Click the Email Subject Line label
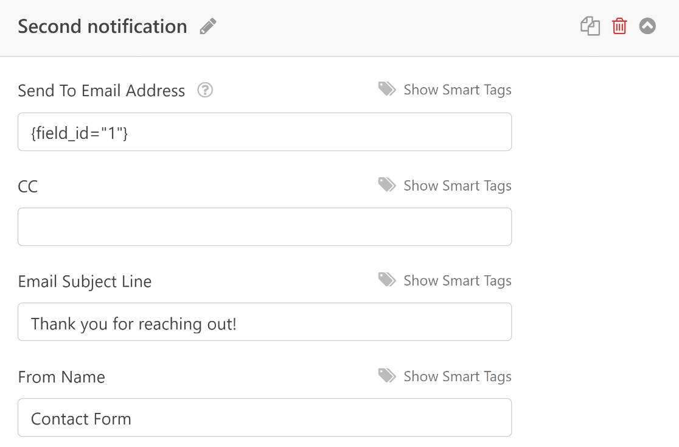The height and width of the screenshot is (447, 679). 85,281
